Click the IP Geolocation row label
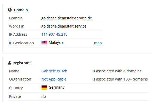 tap(21, 43)
